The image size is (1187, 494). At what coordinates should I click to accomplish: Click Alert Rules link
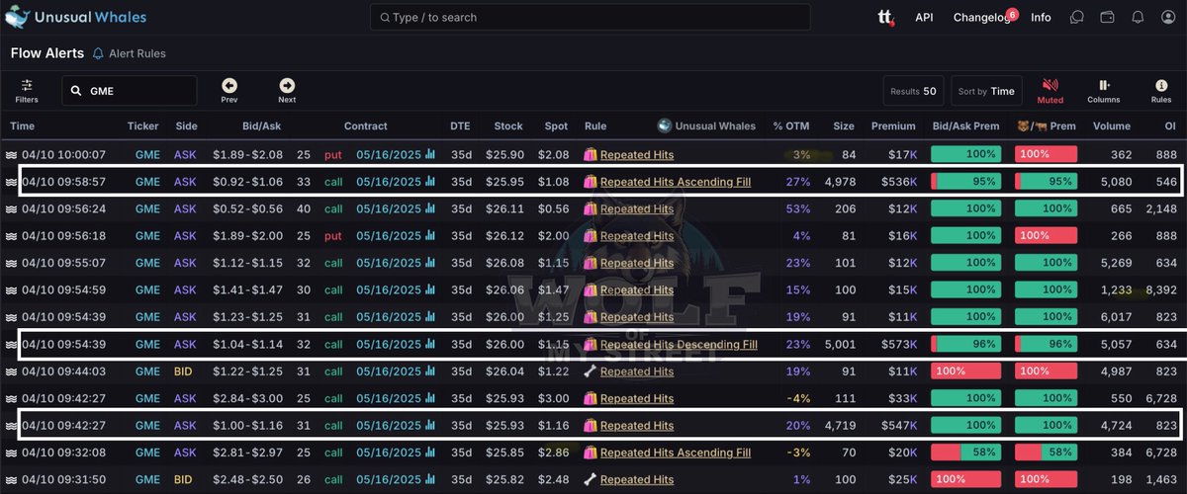pos(137,53)
